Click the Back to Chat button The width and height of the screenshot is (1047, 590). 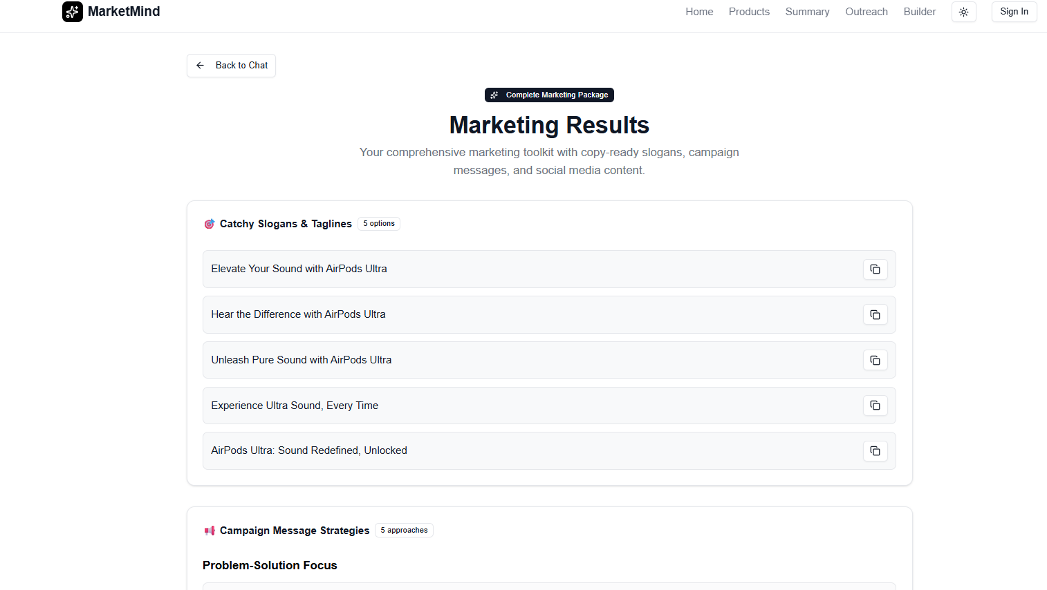point(231,65)
